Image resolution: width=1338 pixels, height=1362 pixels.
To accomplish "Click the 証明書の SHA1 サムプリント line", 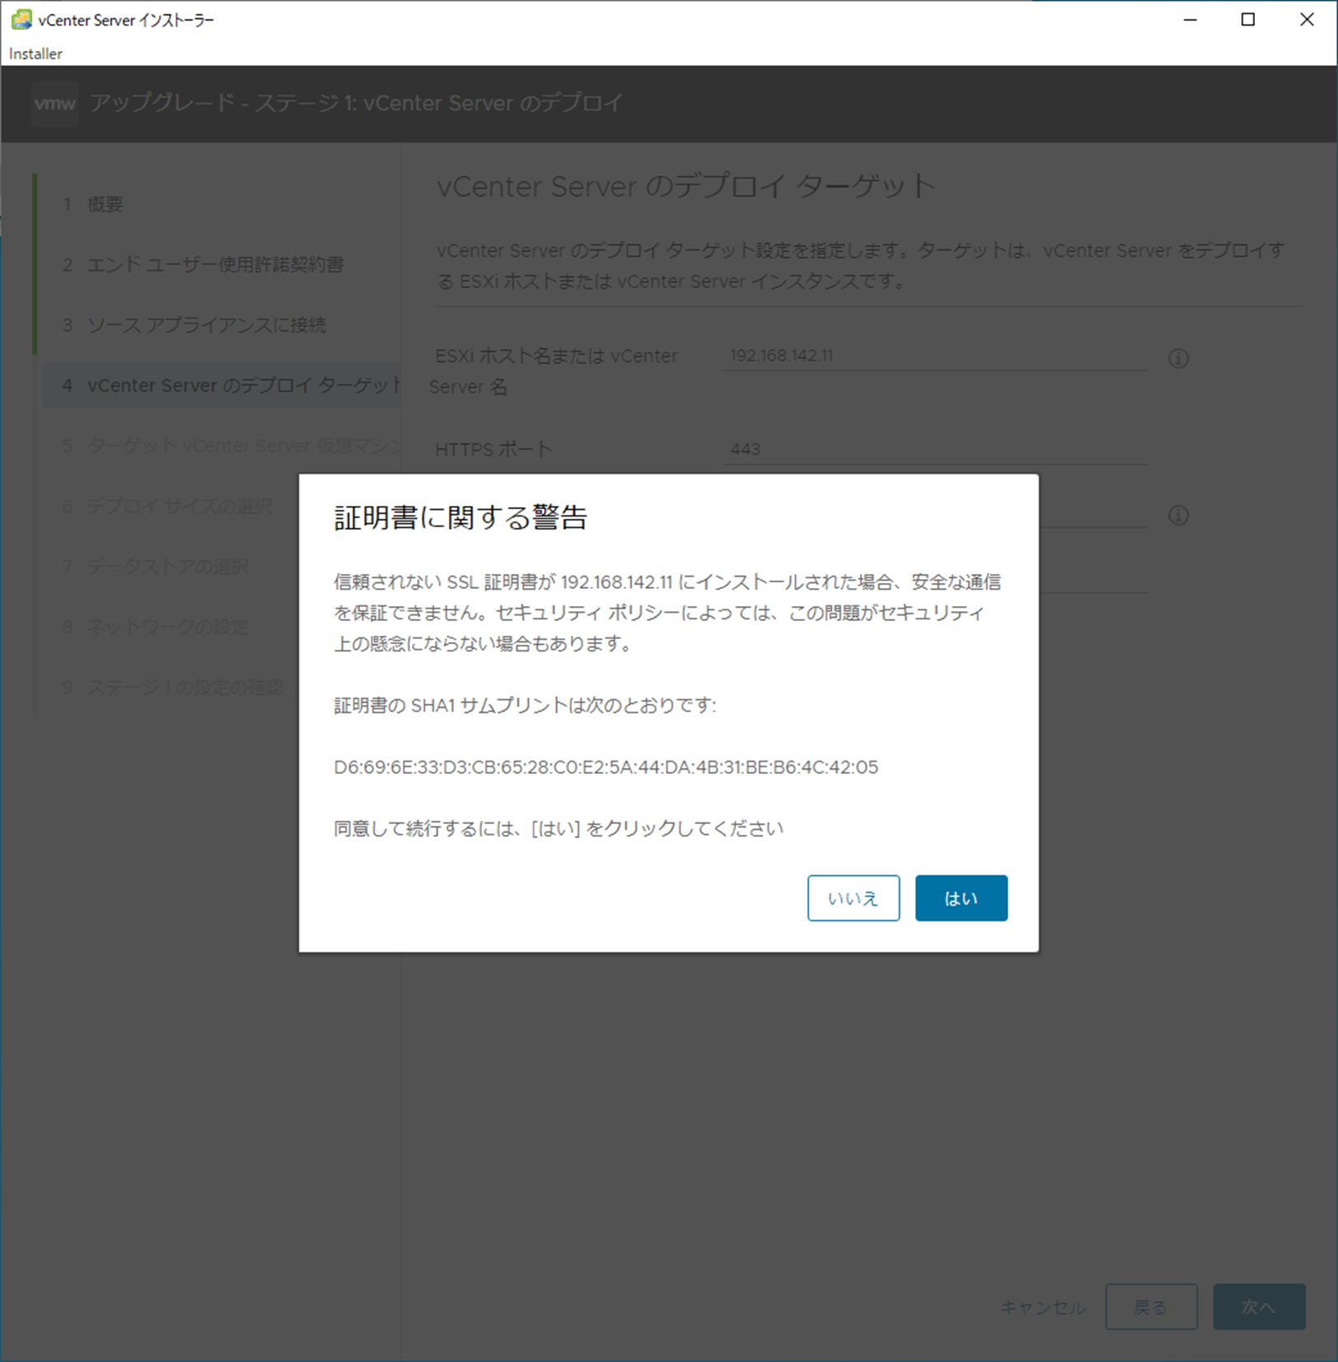I will 525,706.
